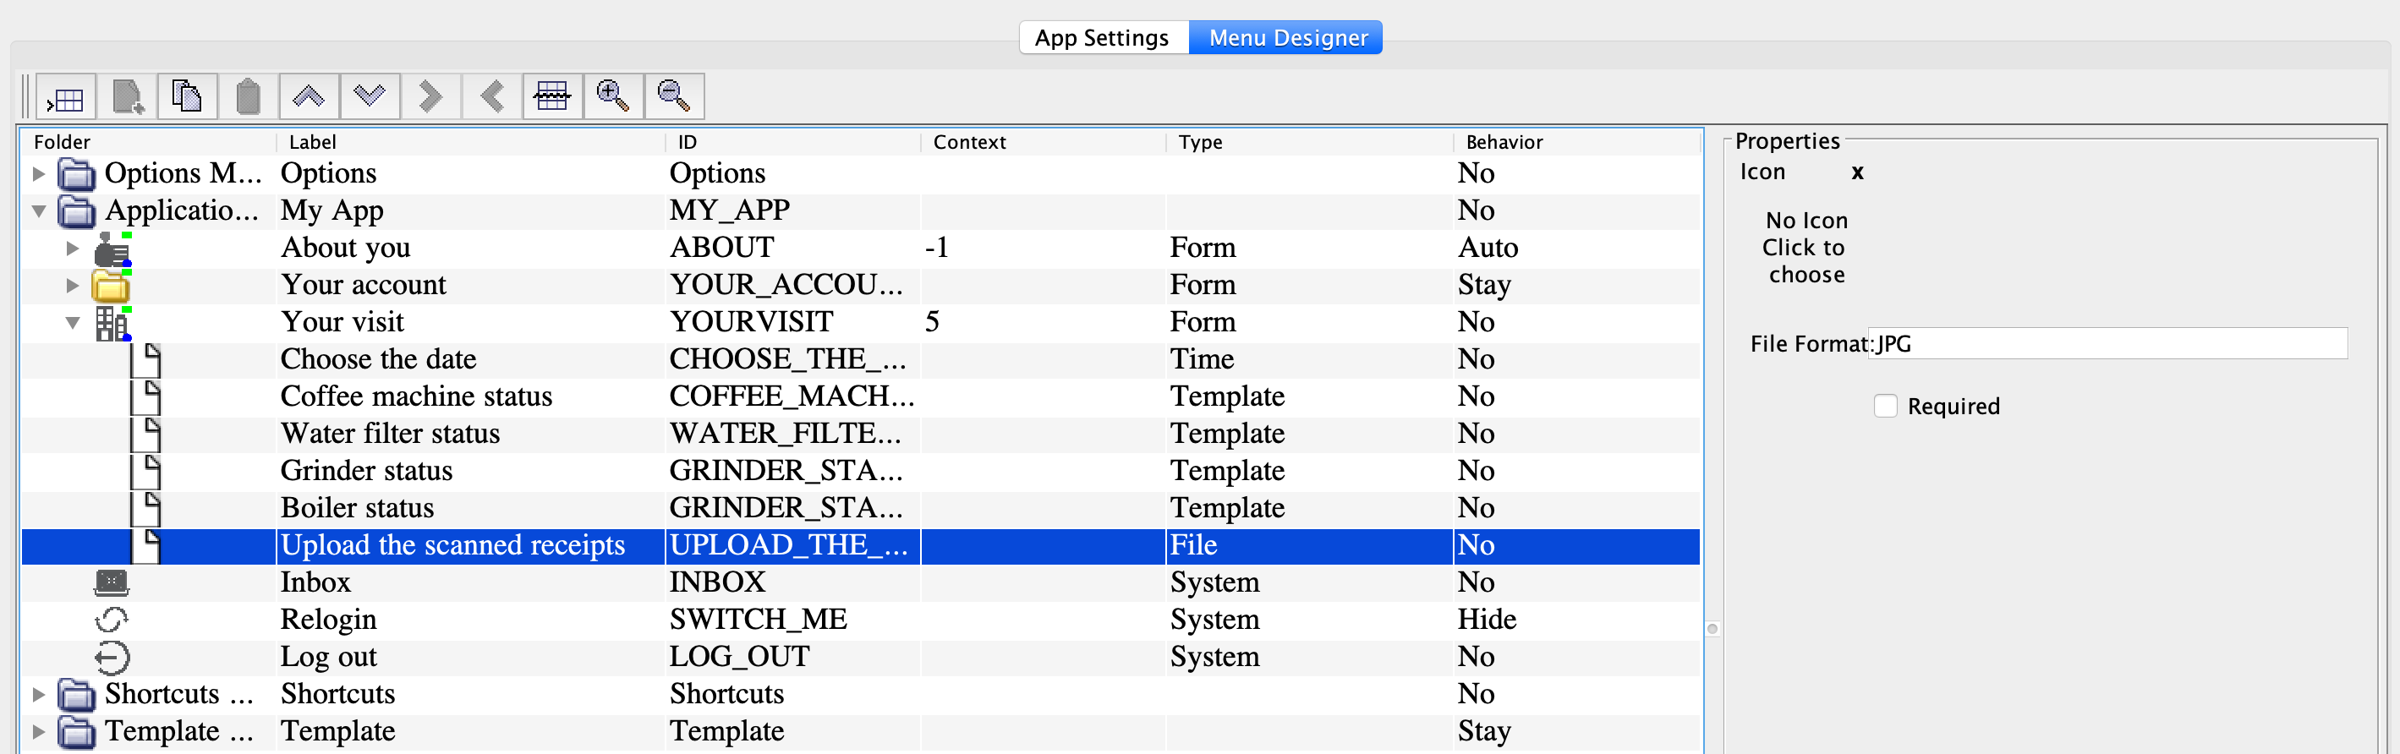Select the Coffee machine status row
This screenshot has width=2400, height=754.
[x=415, y=396]
